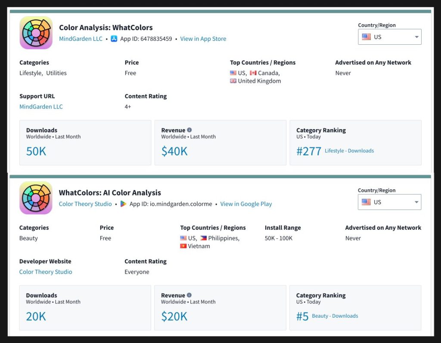Image resolution: width=441 pixels, height=343 pixels.
Task: Click the Philippines flag in Top Countries
Action: click(203, 238)
